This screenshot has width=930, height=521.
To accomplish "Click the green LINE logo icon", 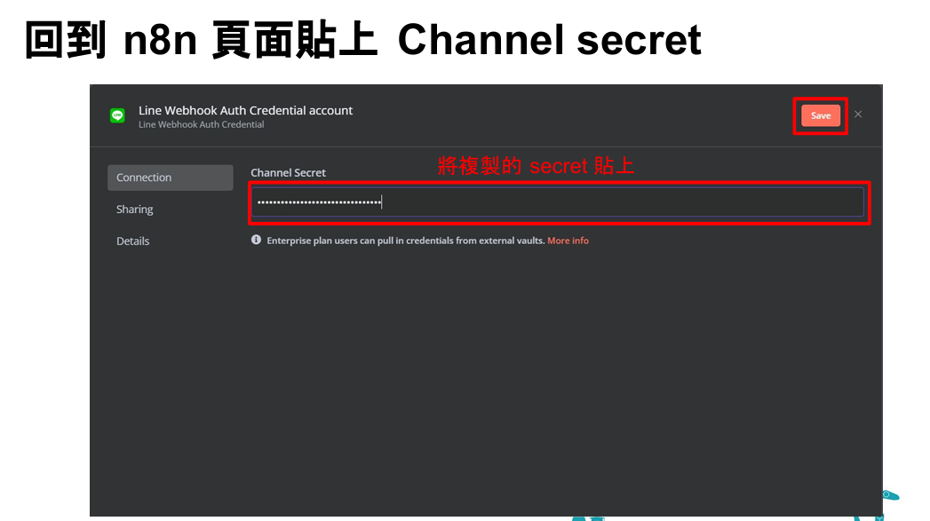I will [x=117, y=115].
